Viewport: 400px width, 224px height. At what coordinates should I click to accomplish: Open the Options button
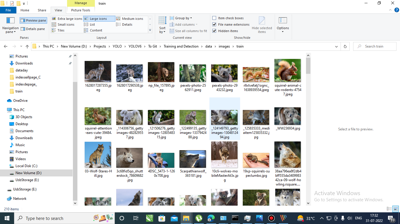click(x=283, y=25)
